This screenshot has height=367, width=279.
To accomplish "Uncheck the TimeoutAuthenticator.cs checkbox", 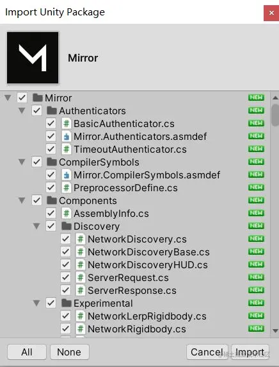I will click(51, 149).
